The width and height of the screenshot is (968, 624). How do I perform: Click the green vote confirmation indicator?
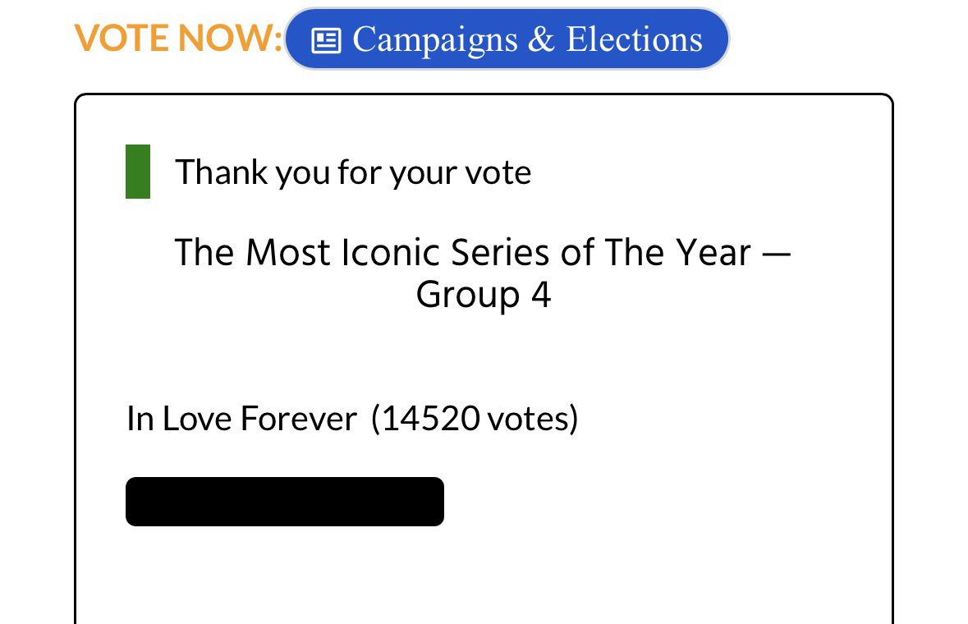coord(138,172)
